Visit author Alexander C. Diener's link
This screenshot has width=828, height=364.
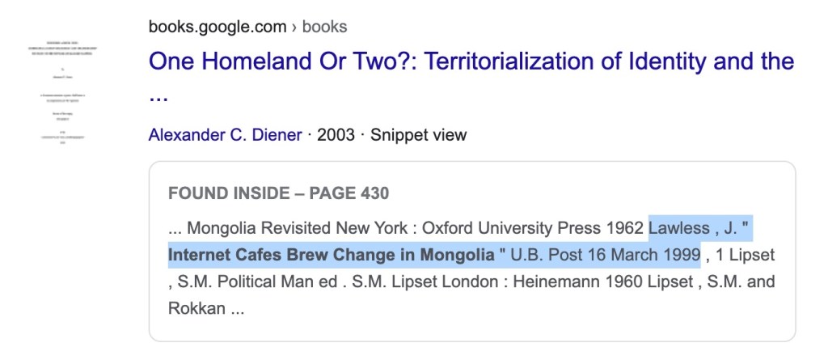pyautogui.click(x=226, y=134)
